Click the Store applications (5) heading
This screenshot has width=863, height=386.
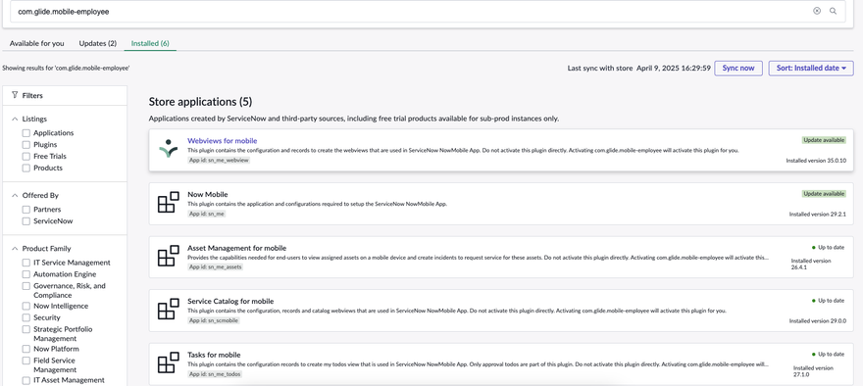(x=200, y=102)
